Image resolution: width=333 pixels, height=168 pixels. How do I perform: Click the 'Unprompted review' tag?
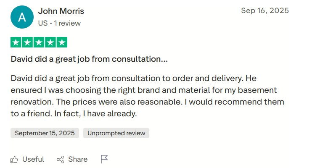pyautogui.click(x=116, y=133)
